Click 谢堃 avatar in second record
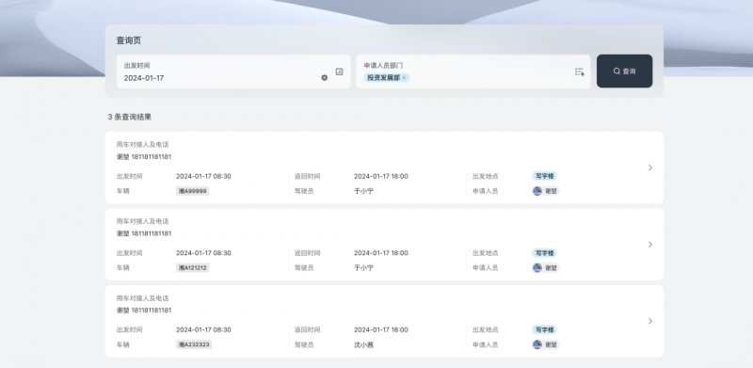753x368 pixels. (x=537, y=267)
